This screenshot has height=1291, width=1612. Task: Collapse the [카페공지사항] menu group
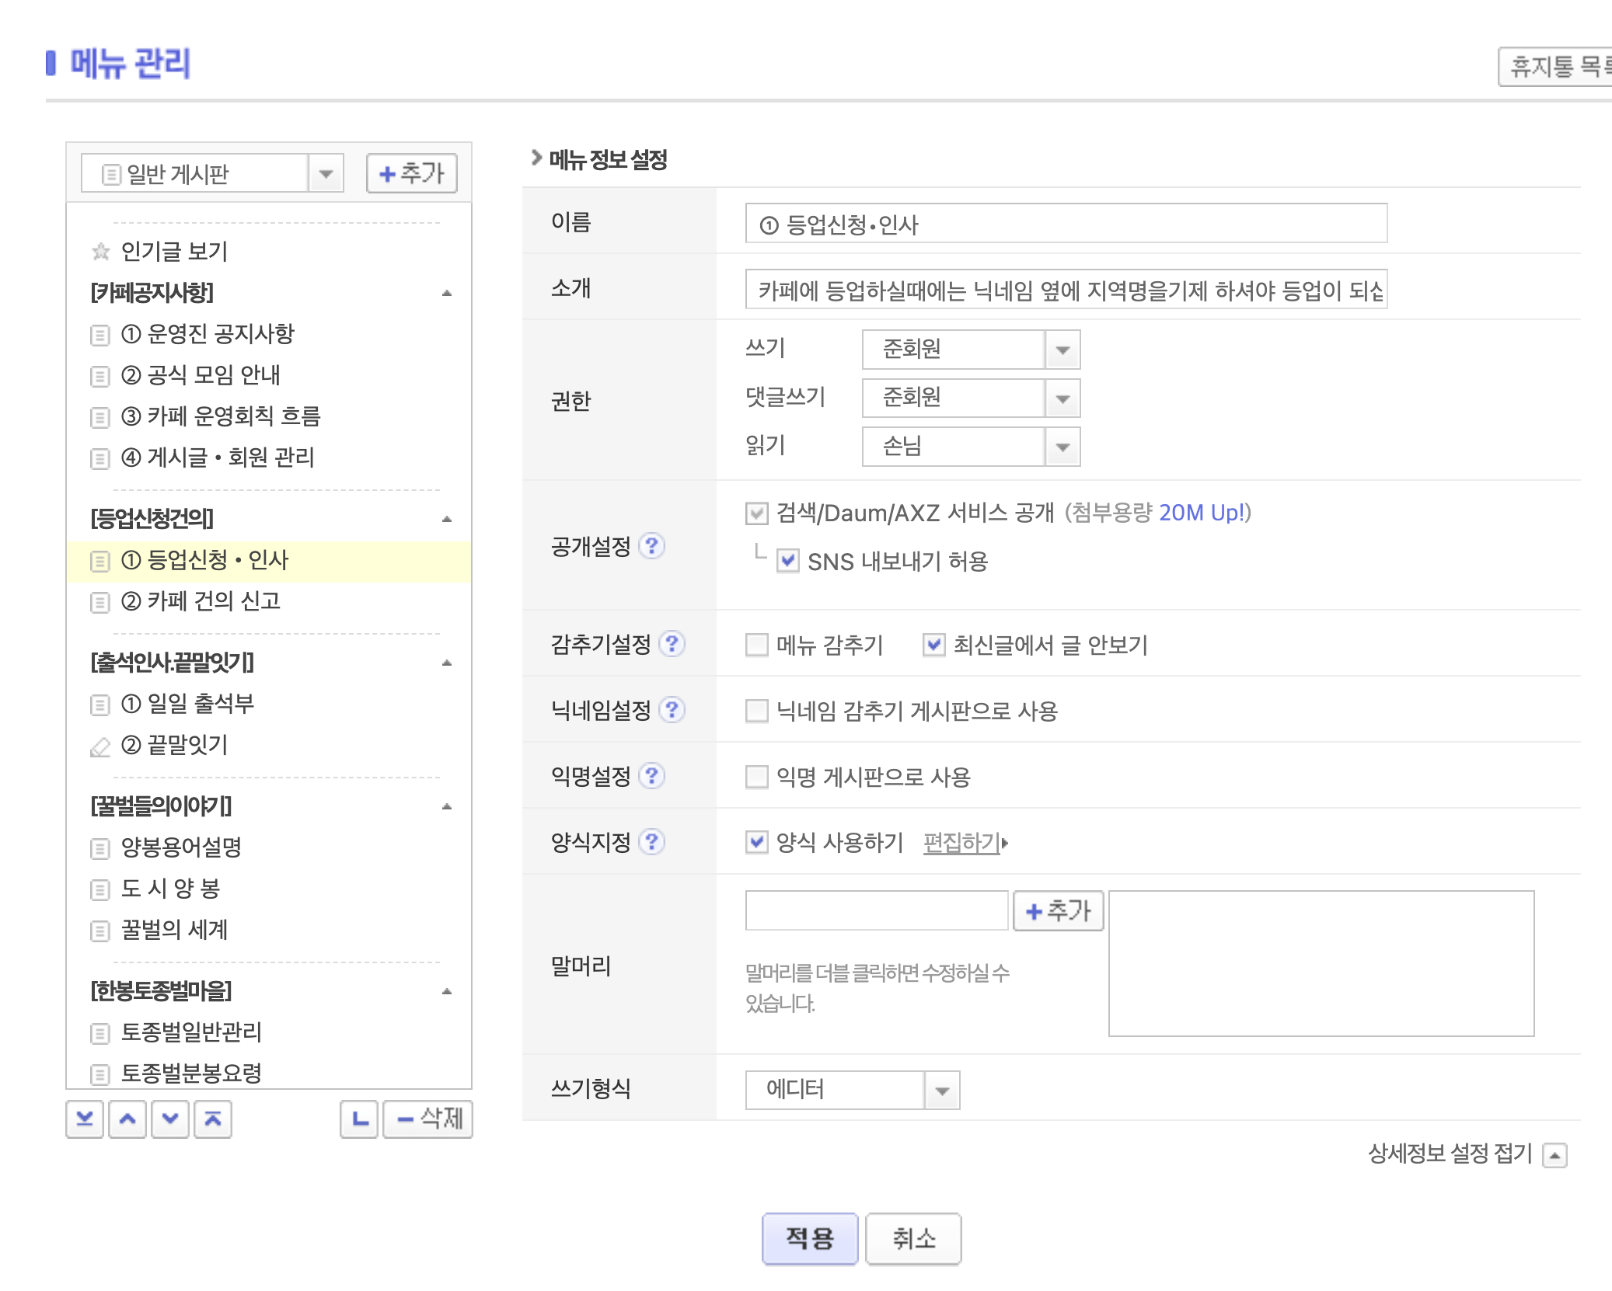coord(447,294)
